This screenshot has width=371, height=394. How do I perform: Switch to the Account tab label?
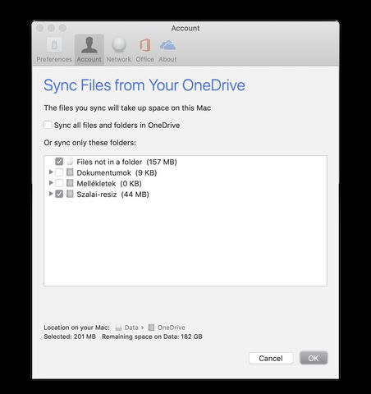coord(89,59)
